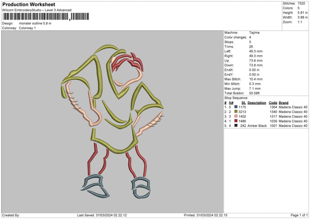Click the olive thread swatch for 3213
This screenshot has height=219, width=310.
(236, 111)
